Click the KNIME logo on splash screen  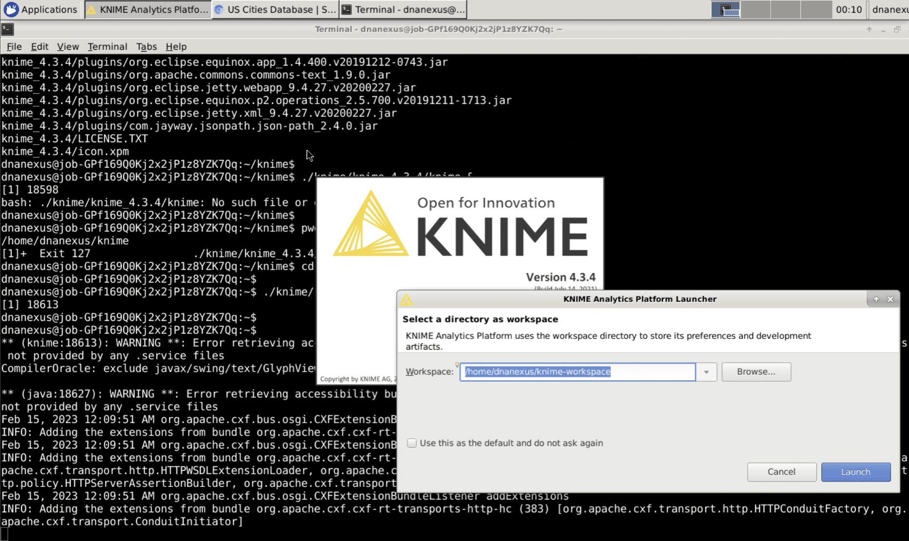point(370,224)
